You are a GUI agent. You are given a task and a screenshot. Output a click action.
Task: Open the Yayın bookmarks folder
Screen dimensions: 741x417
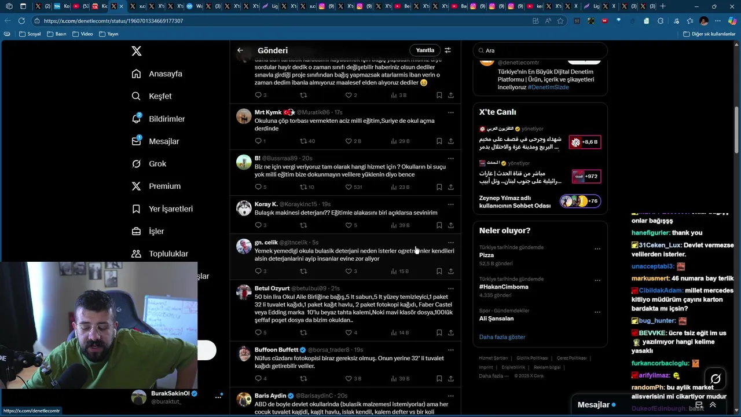(109, 34)
